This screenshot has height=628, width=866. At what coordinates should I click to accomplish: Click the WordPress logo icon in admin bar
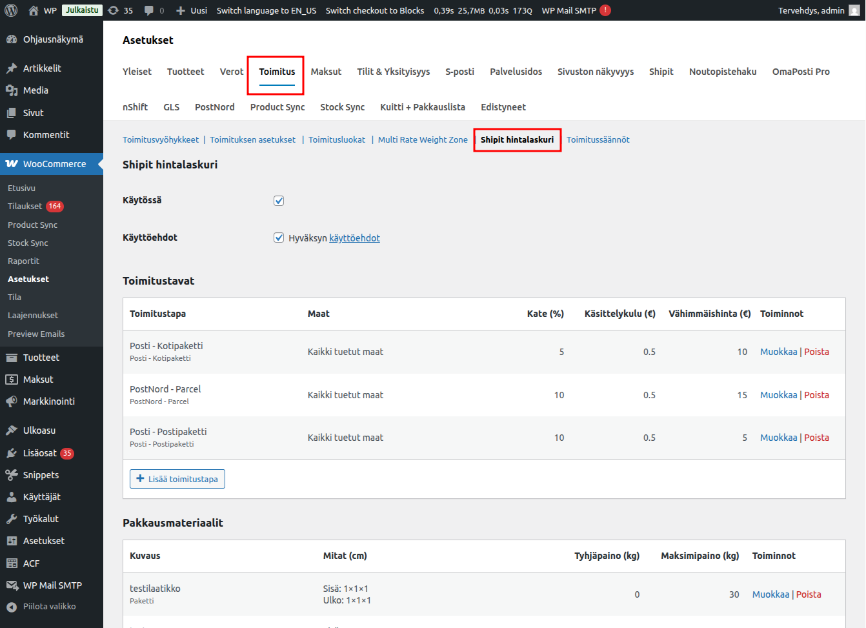click(x=11, y=10)
